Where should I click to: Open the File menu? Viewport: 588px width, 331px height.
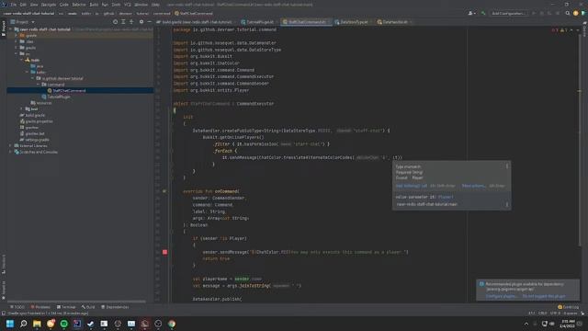(x=14, y=5)
